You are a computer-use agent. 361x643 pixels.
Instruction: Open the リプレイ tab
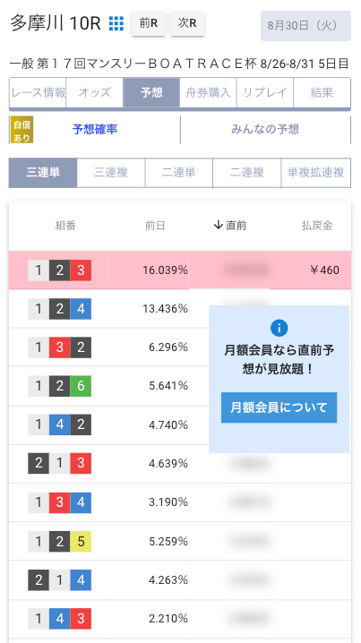tap(265, 92)
